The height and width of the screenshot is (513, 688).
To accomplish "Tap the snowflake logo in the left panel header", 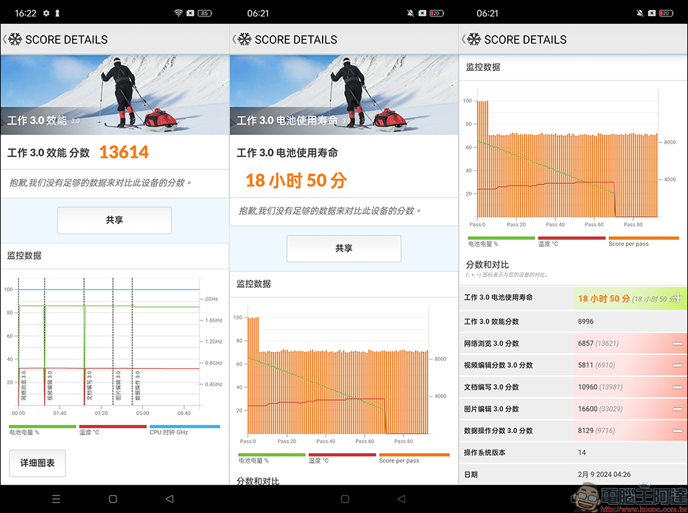I will pyautogui.click(x=15, y=39).
